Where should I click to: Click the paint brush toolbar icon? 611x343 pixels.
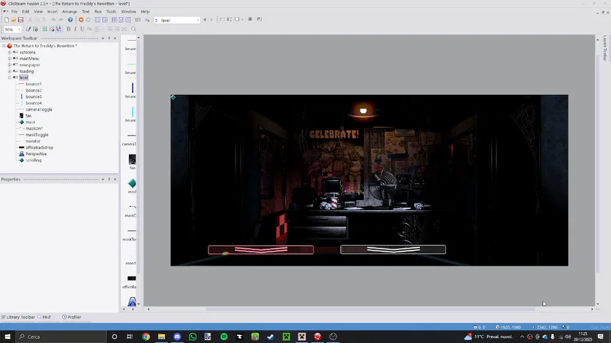[28, 29]
